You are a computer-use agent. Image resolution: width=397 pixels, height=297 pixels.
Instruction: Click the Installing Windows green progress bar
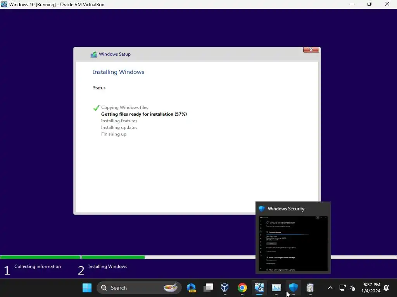click(113, 257)
